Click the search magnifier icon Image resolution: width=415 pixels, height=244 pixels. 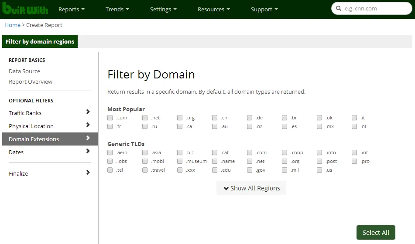339,8
